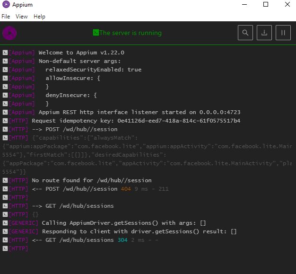Image resolution: width=296 pixels, height=274 pixels.
Task: Click log icon beside '<-- GET /wd/hub/sessions 304'
Action: 5,240
